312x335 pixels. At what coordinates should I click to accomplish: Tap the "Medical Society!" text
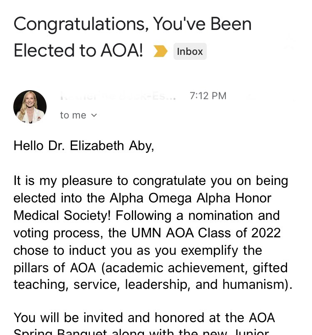(62, 215)
